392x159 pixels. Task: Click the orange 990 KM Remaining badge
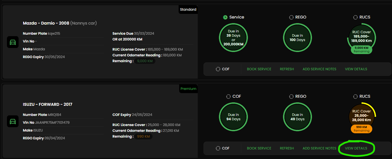pyautogui.click(x=362, y=129)
